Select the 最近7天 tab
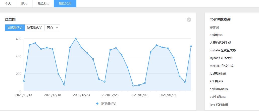The image size is (259, 111). coord(43,3)
